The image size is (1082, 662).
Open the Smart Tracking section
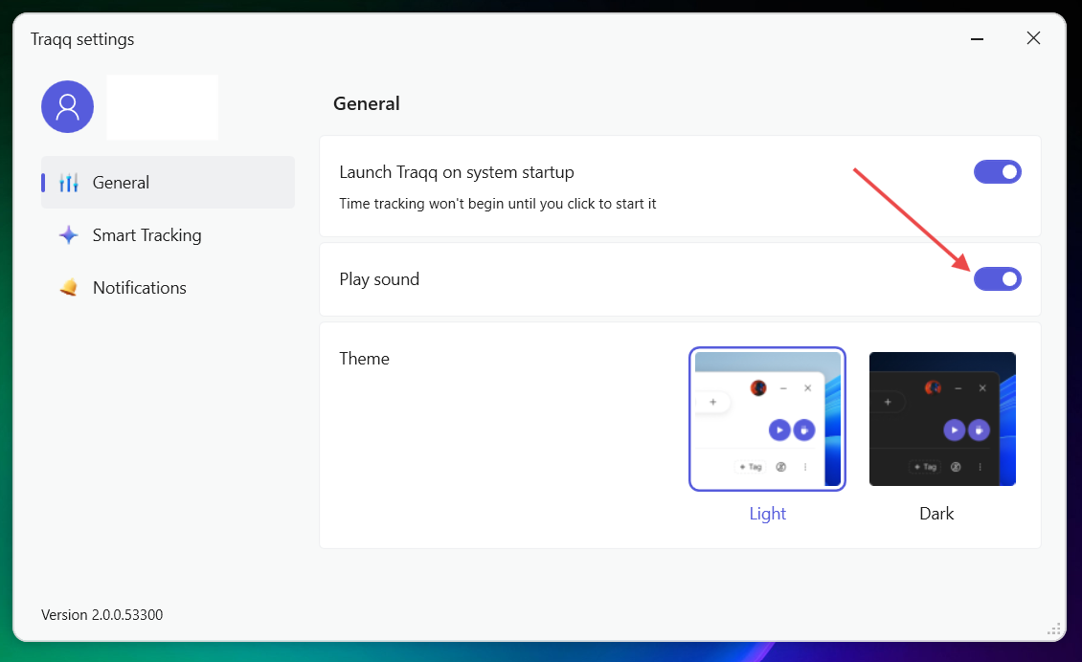click(168, 235)
